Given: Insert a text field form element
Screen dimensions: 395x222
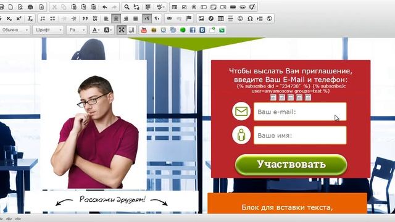Looking at the screenshot, I should (204, 7).
